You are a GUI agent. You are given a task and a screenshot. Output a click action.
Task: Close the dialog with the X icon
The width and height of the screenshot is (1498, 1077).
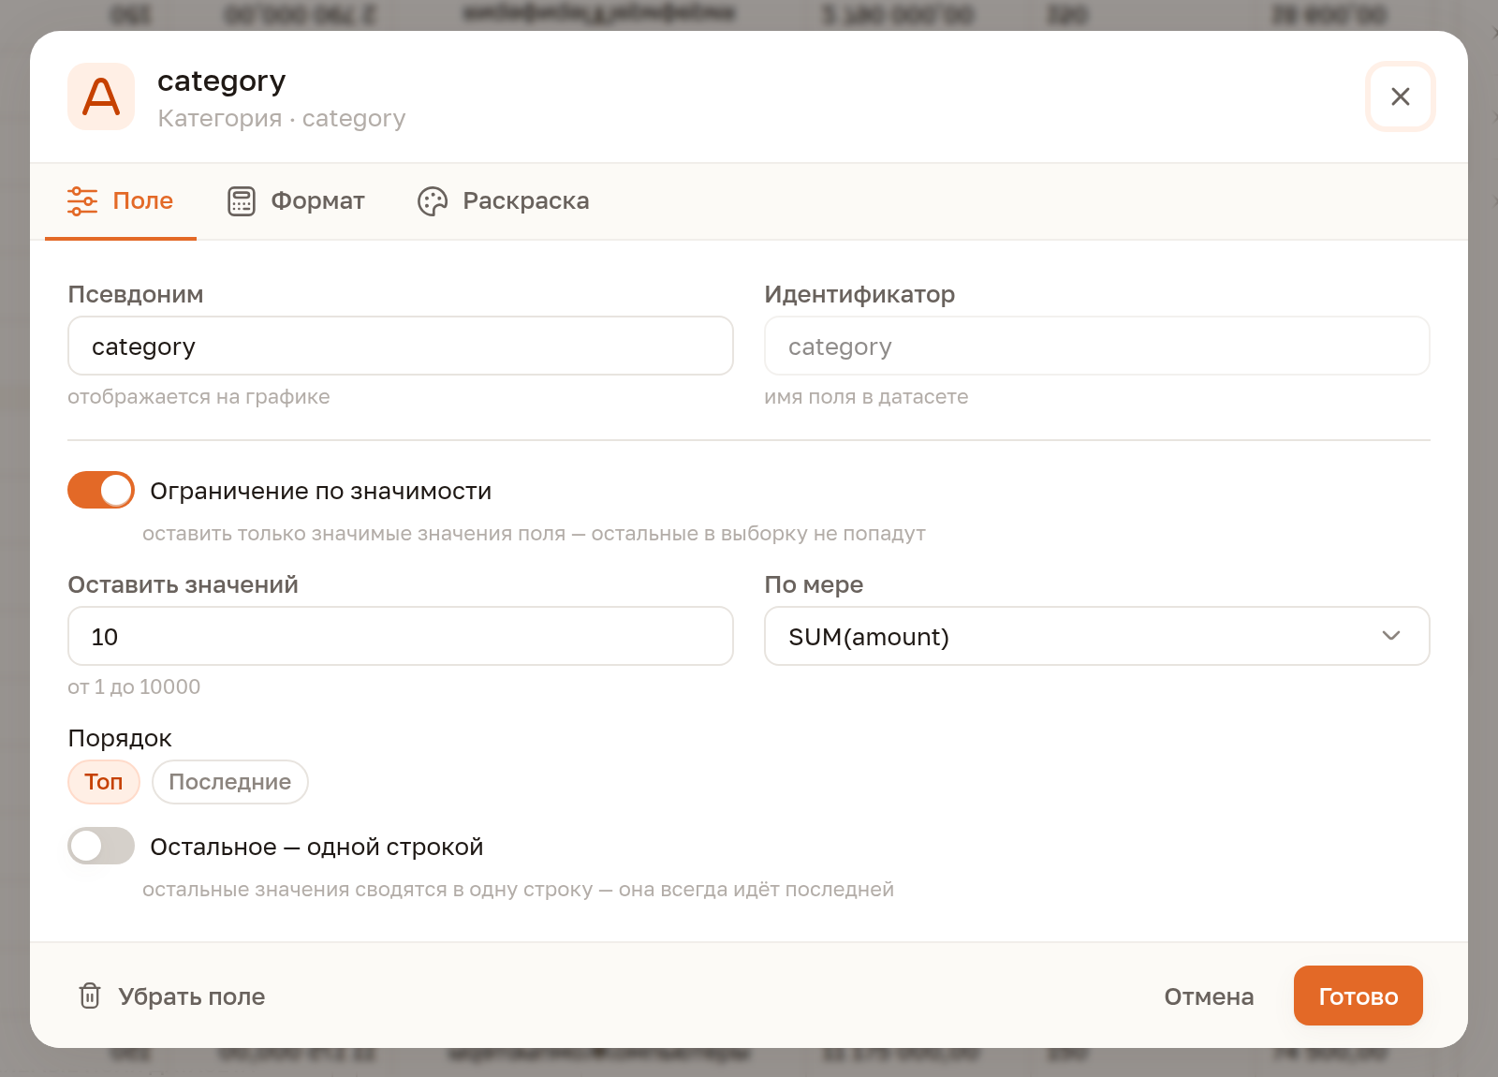[x=1401, y=96]
